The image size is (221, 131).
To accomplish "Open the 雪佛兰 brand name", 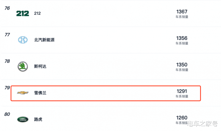I will 40,93.
